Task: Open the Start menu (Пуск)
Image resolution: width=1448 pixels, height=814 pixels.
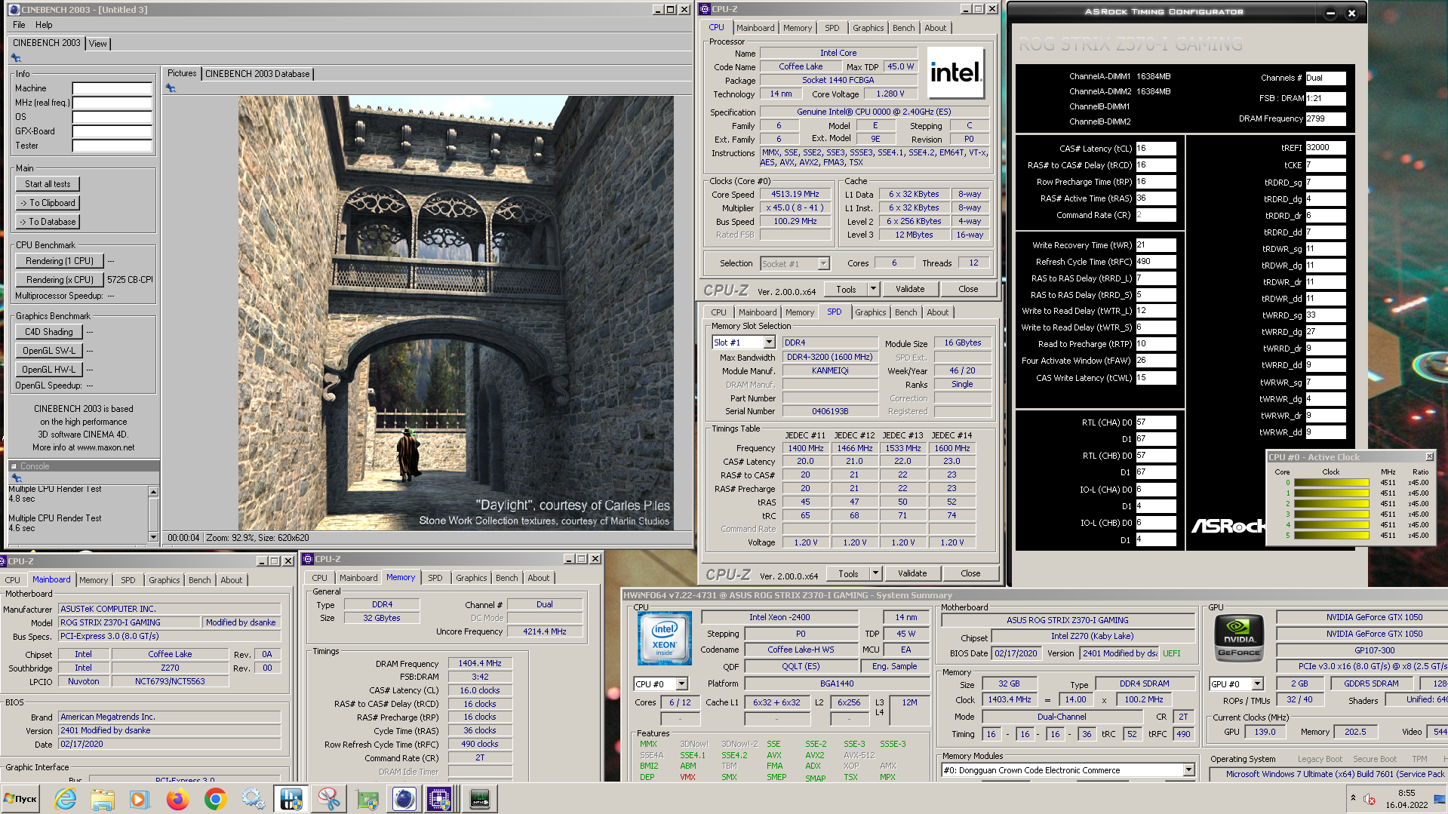Action: coord(20,799)
